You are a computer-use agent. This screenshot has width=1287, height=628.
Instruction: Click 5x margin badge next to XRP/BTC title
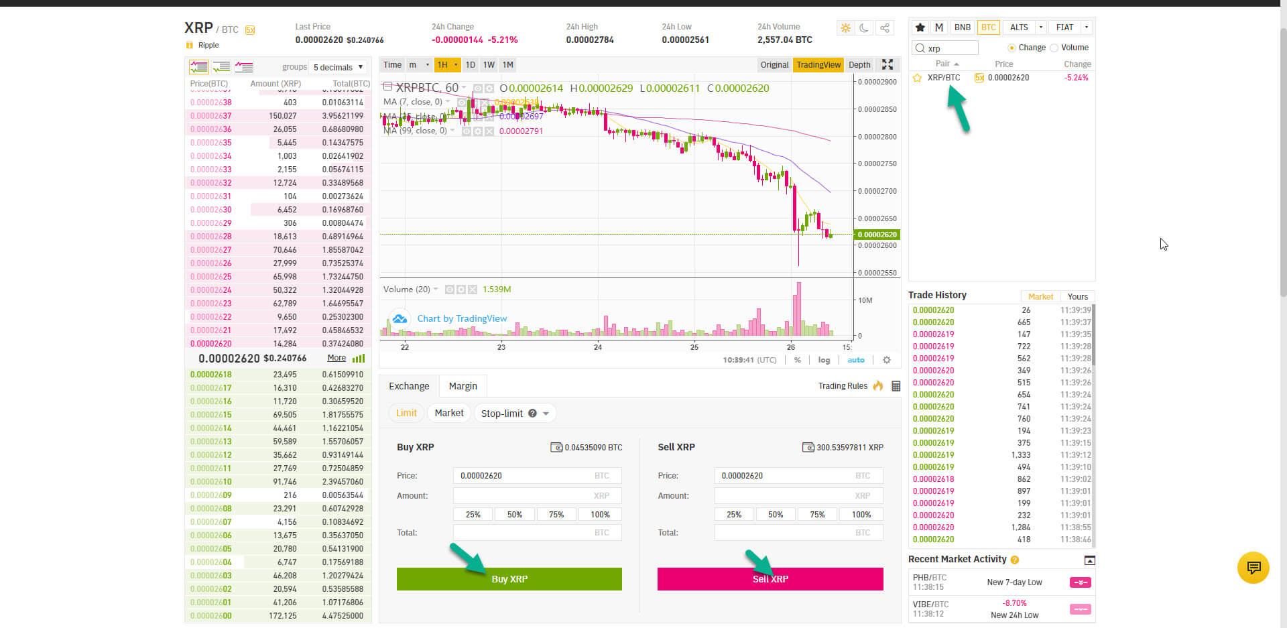pos(250,30)
